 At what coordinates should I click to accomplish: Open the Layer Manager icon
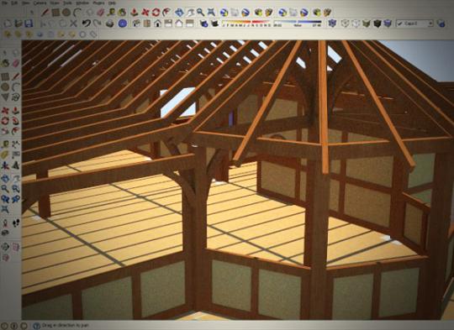441,24
